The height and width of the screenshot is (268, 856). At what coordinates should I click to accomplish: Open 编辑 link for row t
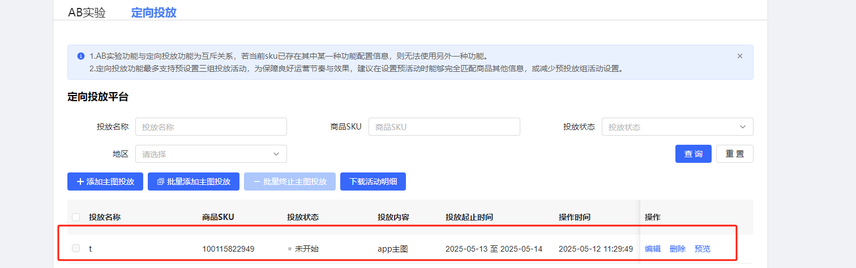pos(652,249)
